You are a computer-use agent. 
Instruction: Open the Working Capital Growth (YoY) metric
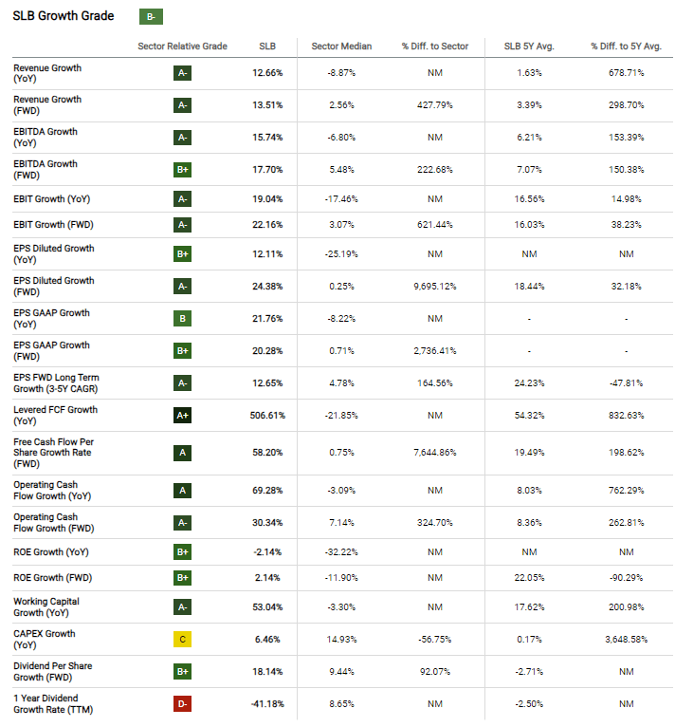tap(46, 606)
